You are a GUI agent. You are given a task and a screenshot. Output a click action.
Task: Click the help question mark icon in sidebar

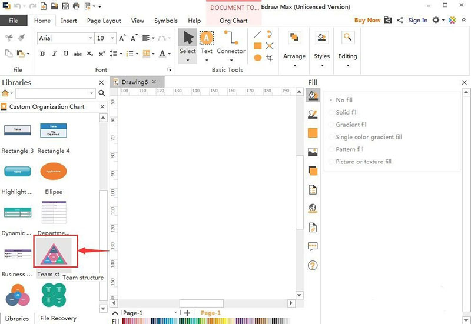[313, 265]
